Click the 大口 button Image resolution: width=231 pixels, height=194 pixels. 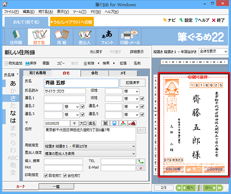click(84, 123)
